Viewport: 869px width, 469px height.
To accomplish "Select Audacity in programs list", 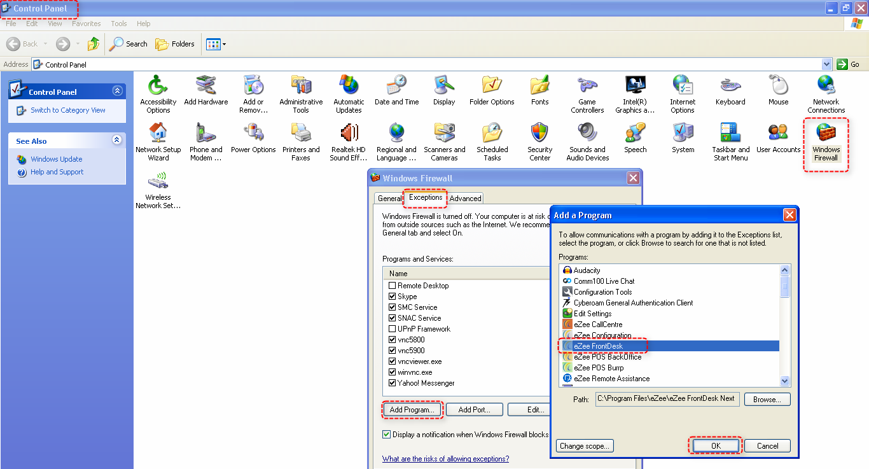I will [x=670, y=270].
